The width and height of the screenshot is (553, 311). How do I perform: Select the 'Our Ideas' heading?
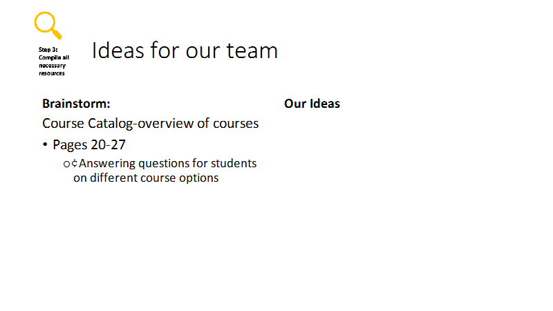pyautogui.click(x=312, y=104)
